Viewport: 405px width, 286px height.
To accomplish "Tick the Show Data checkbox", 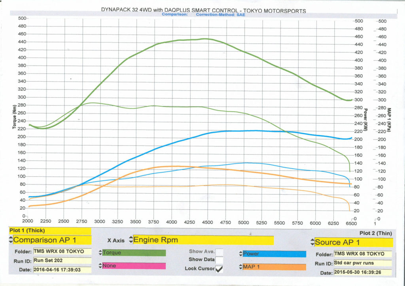I will click(x=218, y=260).
